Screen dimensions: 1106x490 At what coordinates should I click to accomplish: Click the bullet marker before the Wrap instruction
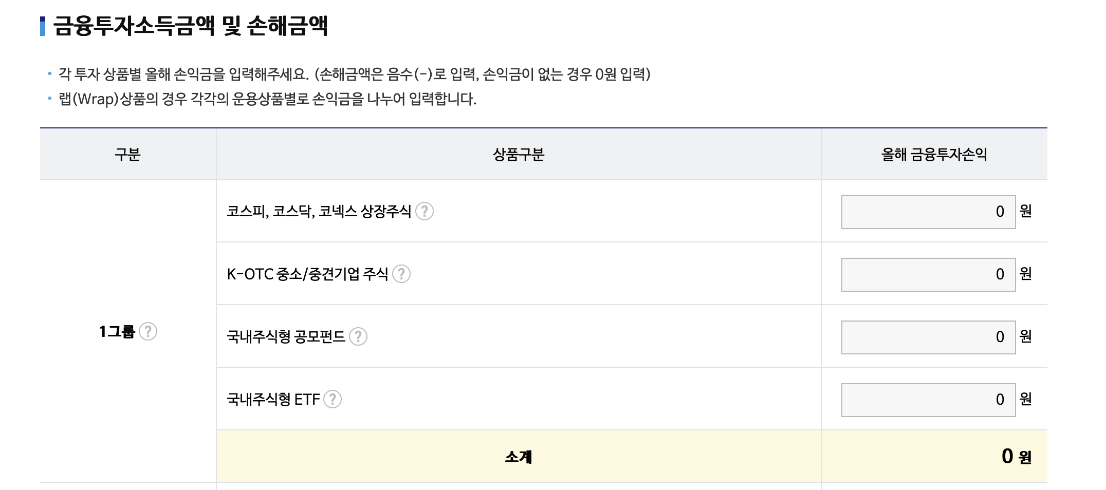click(x=49, y=99)
